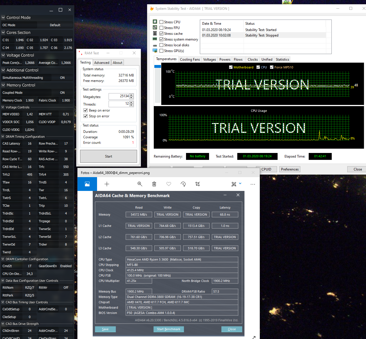
Task: Click the CPU chip icon beside Stress CPU
Action: pyautogui.click(x=155, y=22)
